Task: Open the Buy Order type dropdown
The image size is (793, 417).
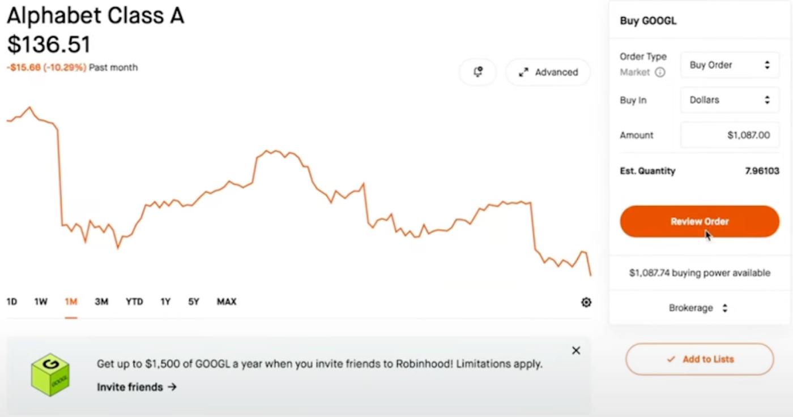Action: click(730, 65)
